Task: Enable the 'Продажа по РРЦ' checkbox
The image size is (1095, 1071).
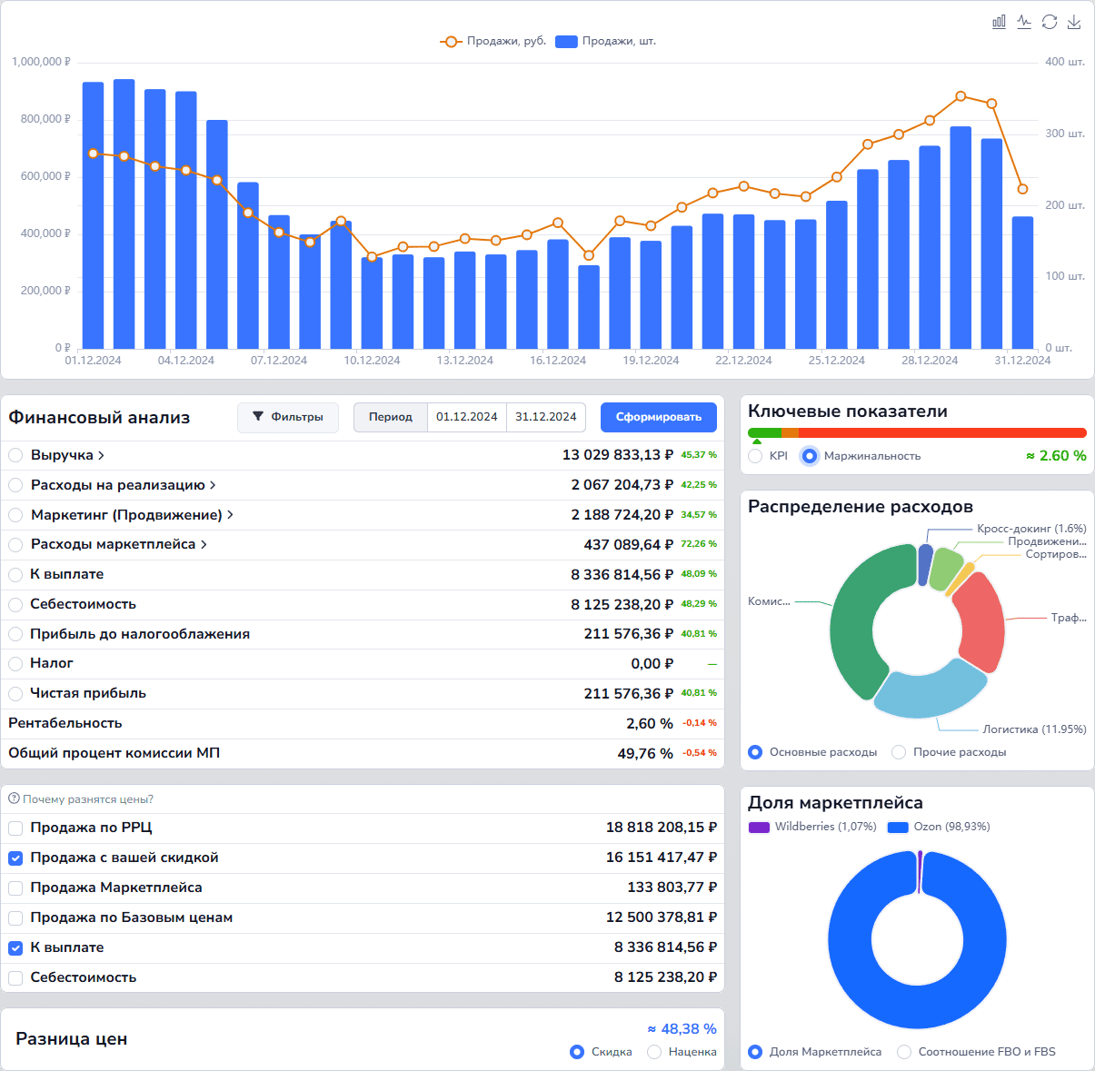Action: (15, 828)
